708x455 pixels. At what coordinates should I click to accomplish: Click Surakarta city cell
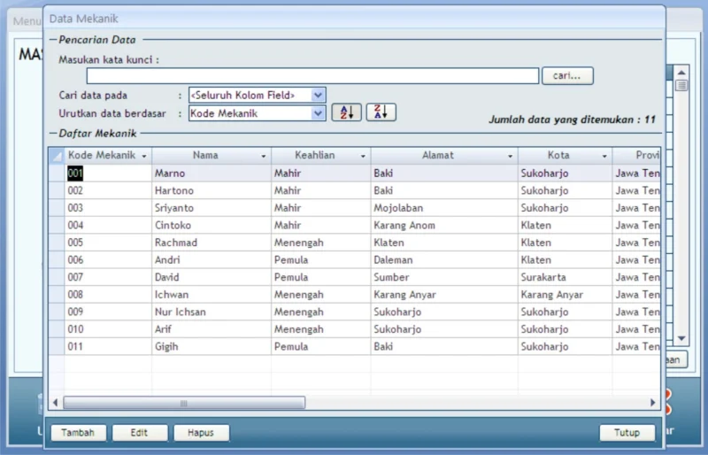(x=565, y=277)
